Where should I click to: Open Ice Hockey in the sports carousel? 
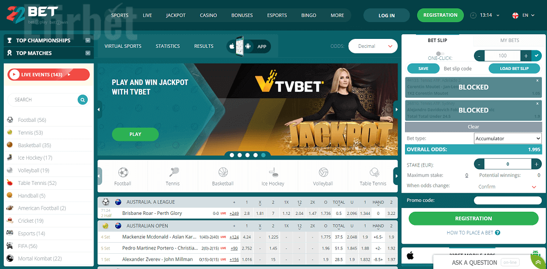273,177
